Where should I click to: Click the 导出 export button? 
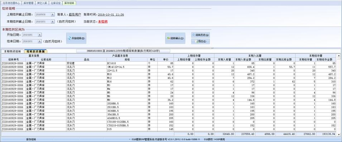coord(201,41)
